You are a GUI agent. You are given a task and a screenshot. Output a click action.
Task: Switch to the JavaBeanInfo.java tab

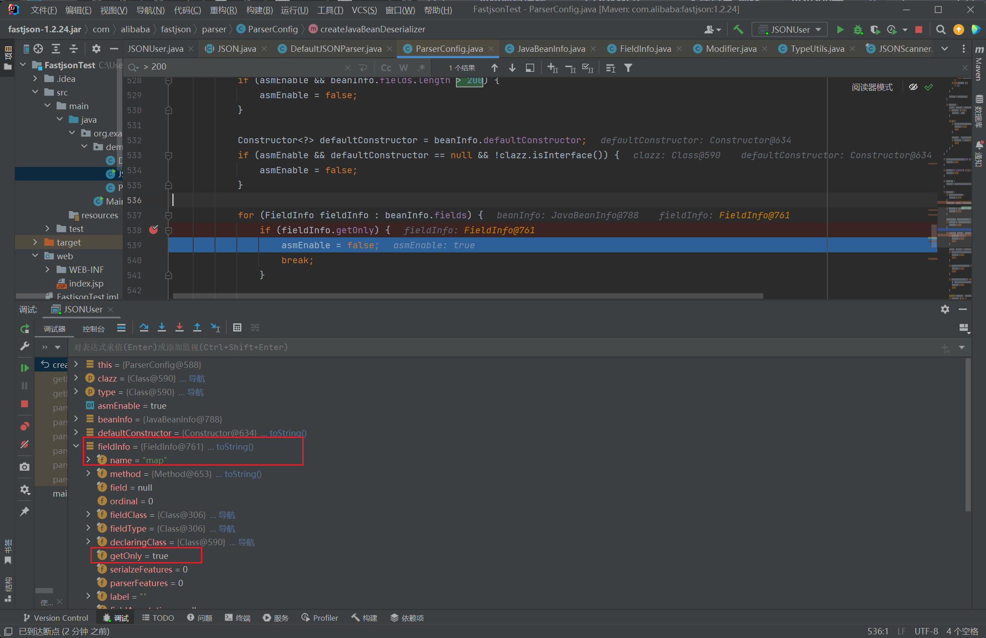click(551, 49)
